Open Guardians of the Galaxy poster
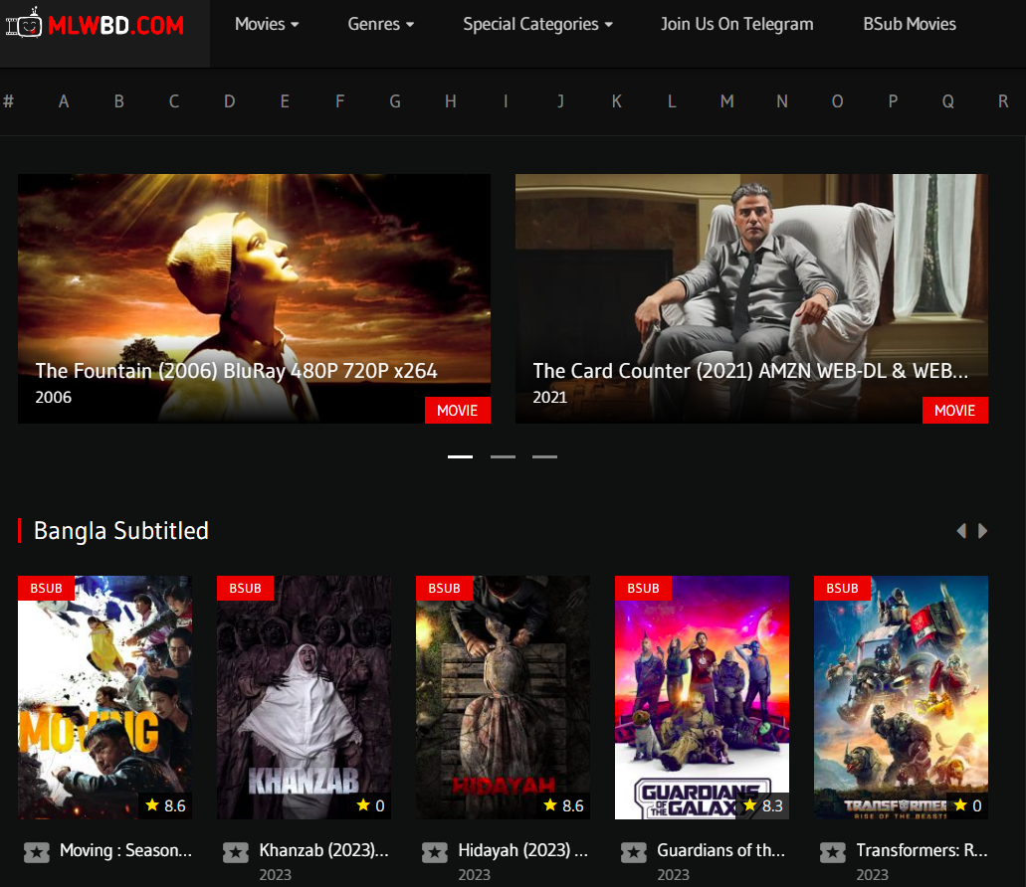 (703, 697)
